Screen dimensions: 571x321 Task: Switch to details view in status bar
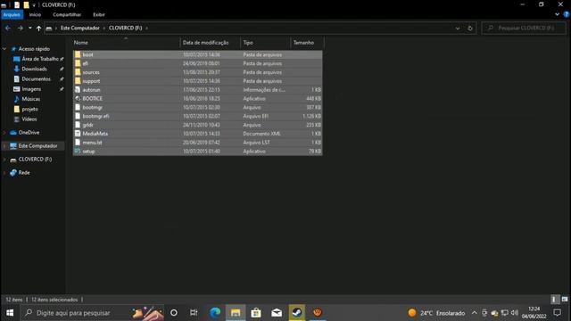point(554,300)
